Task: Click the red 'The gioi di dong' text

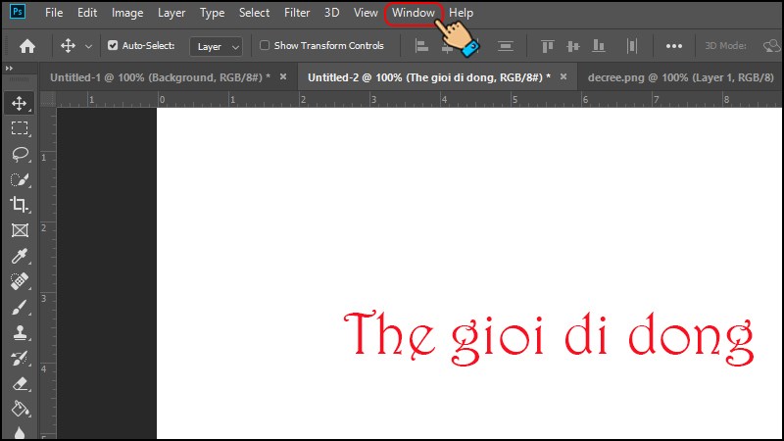Action: (549, 338)
